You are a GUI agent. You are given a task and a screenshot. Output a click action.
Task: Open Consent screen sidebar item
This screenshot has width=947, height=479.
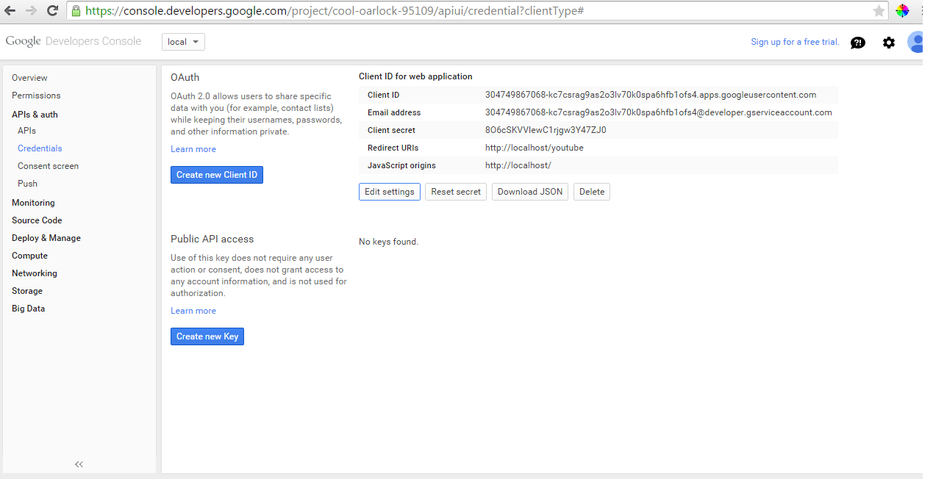[x=48, y=166]
